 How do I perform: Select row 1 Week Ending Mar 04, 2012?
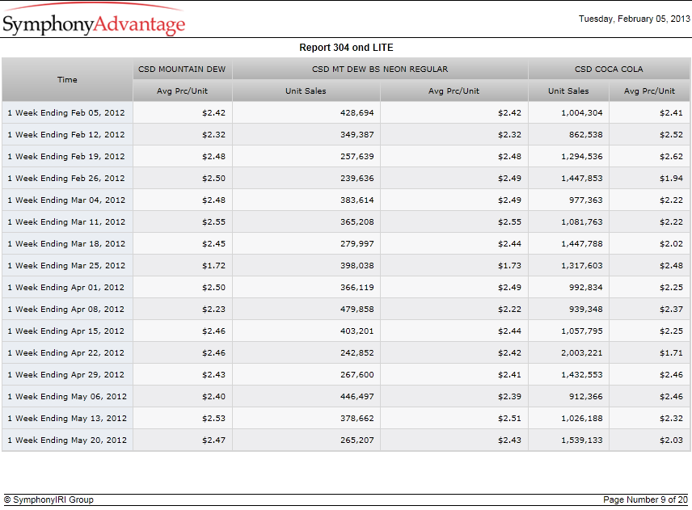[346, 200]
